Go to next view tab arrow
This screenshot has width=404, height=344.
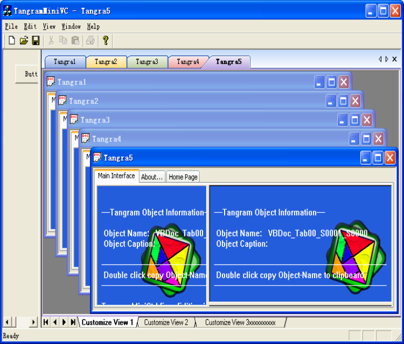(64, 322)
